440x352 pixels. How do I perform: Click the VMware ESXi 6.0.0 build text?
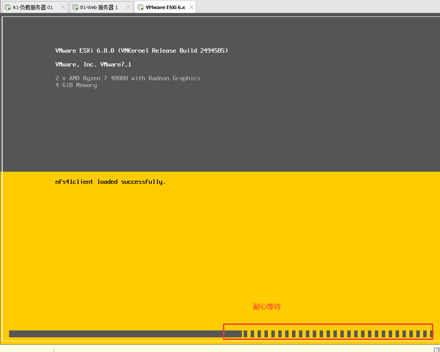click(142, 50)
